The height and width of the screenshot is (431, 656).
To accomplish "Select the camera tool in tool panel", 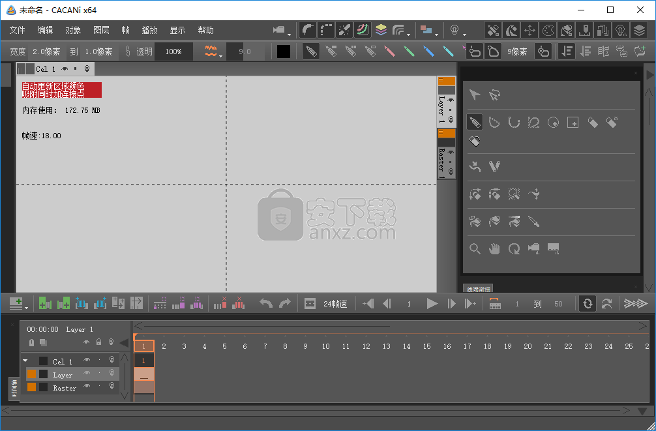I will click(533, 249).
